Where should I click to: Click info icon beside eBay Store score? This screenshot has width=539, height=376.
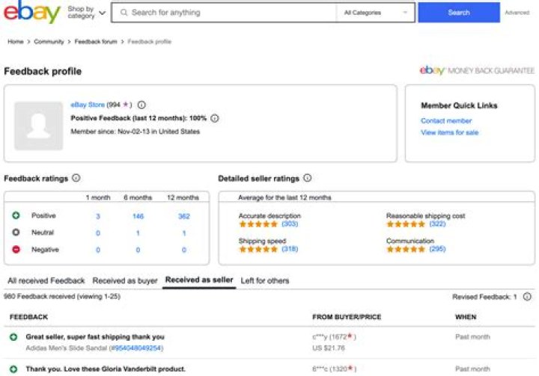click(x=141, y=105)
